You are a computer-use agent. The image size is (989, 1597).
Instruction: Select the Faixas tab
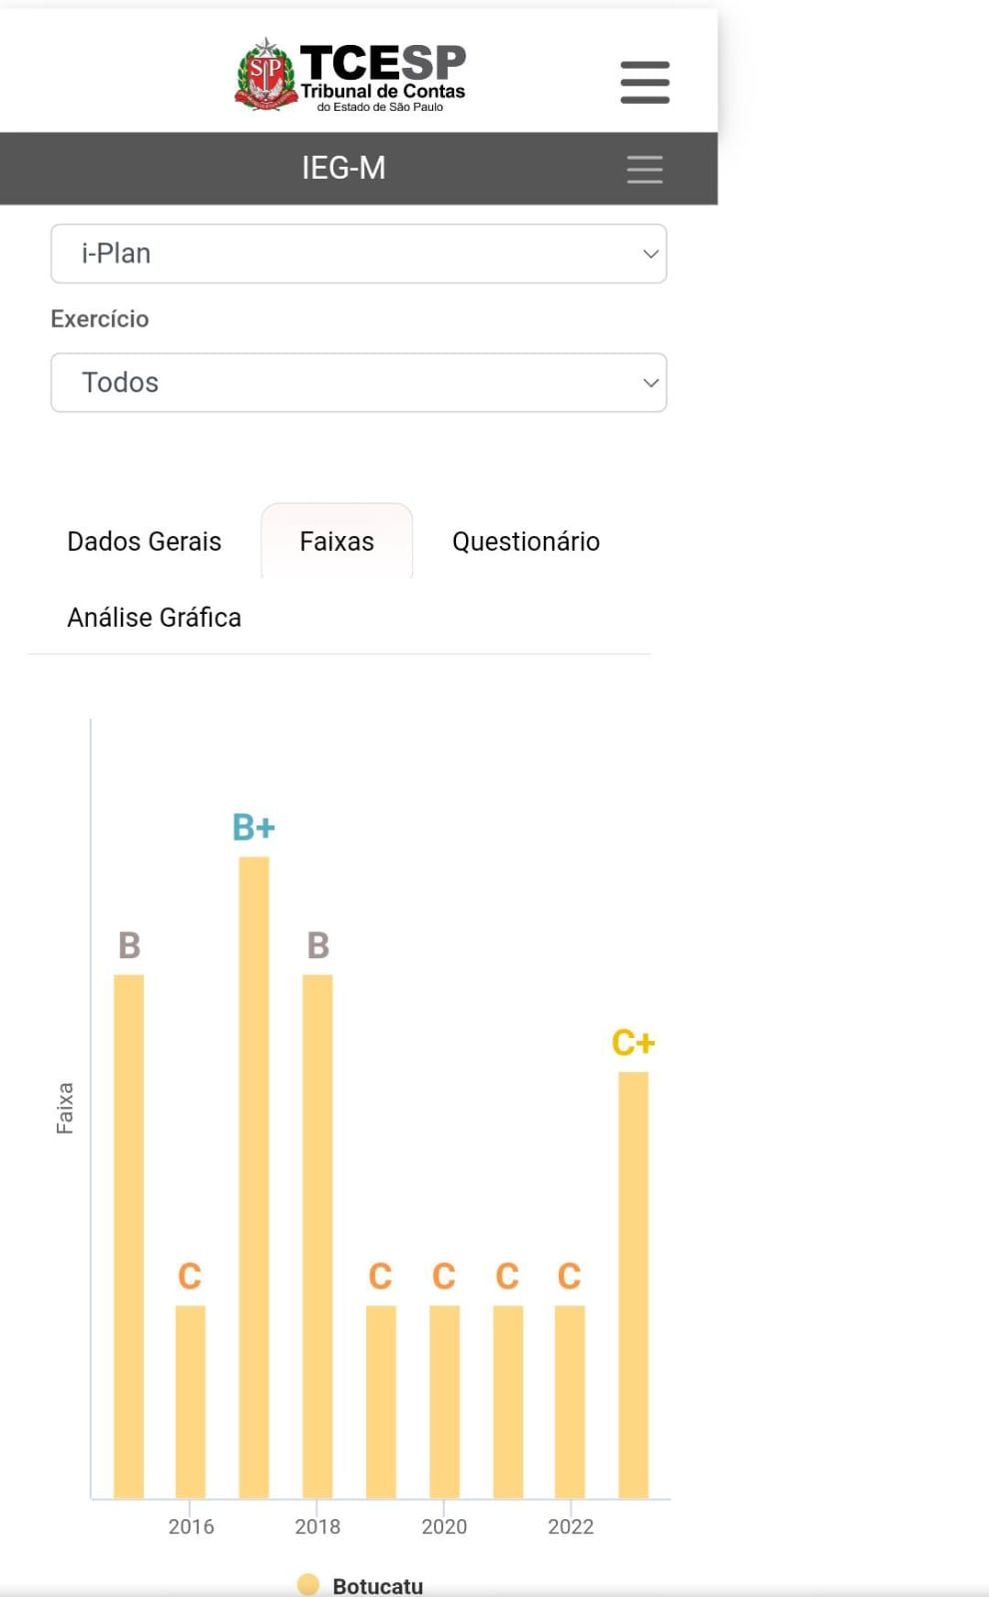(x=336, y=542)
